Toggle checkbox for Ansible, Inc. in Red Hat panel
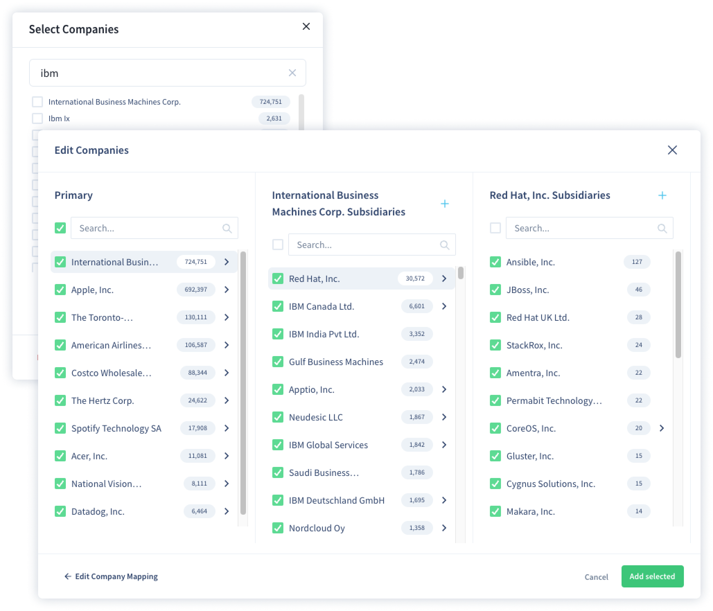 point(496,262)
